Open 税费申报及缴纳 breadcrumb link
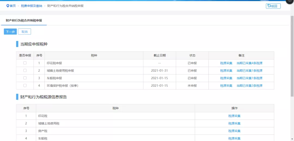 tap(32, 6)
